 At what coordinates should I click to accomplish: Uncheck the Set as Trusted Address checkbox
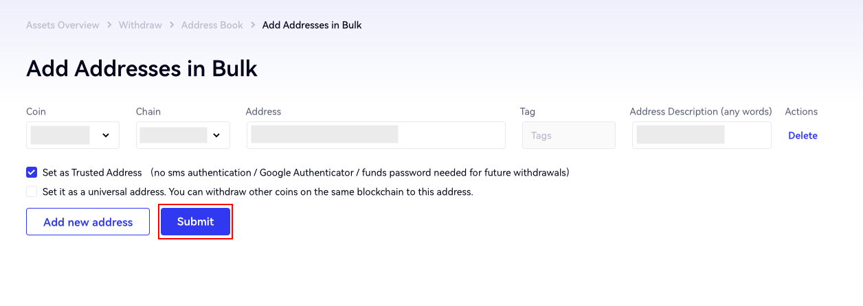[x=32, y=172]
